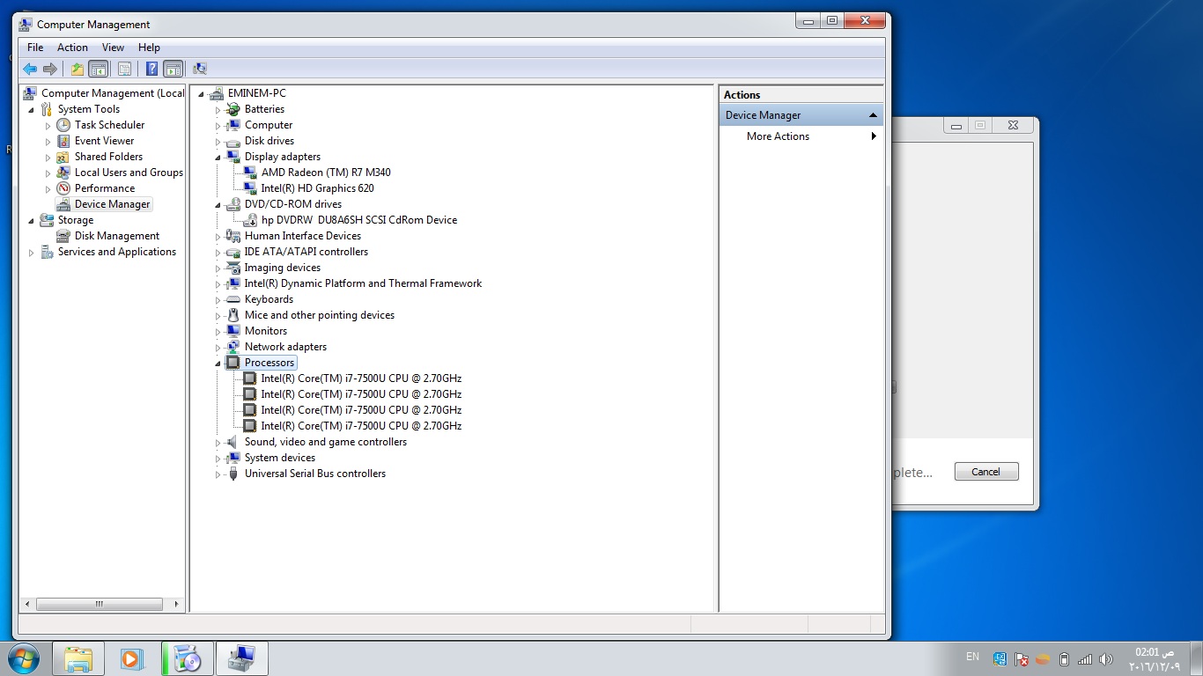Click the Cancel button in background dialog
Image resolution: width=1203 pixels, height=676 pixels.
(x=985, y=472)
